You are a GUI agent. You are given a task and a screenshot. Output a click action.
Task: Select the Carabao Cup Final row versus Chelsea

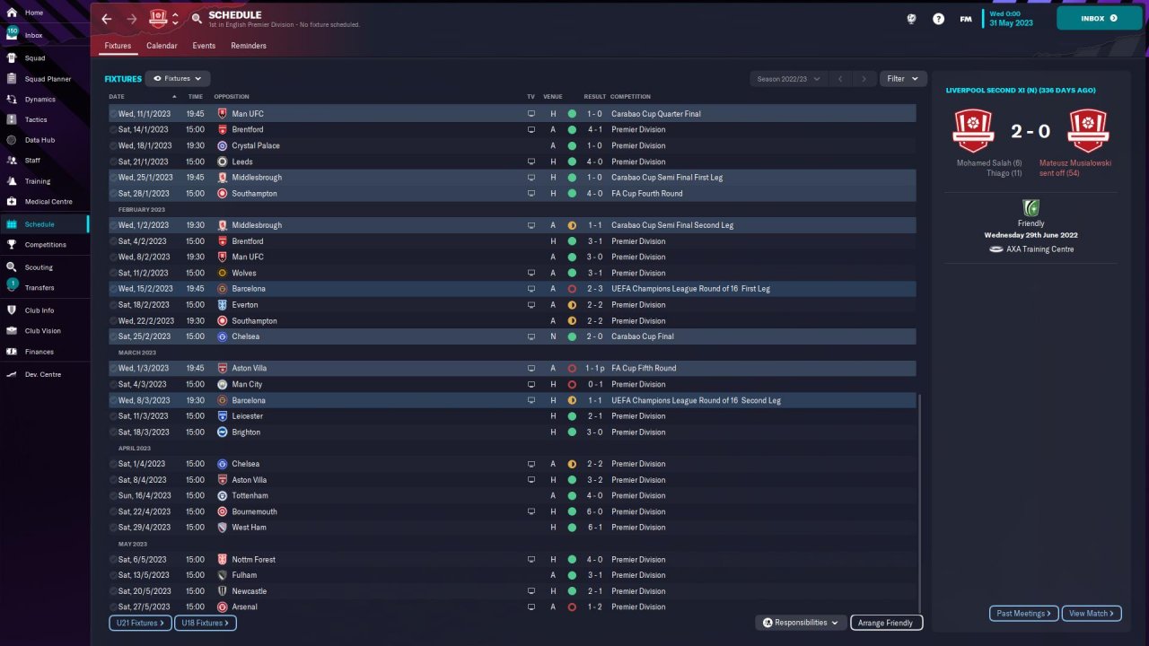513,336
